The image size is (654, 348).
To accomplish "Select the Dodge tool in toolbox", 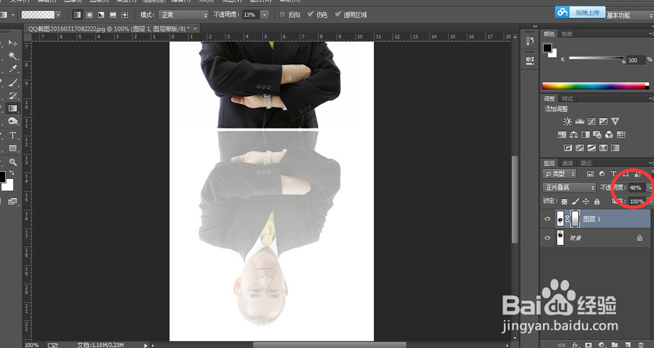I will point(12,121).
